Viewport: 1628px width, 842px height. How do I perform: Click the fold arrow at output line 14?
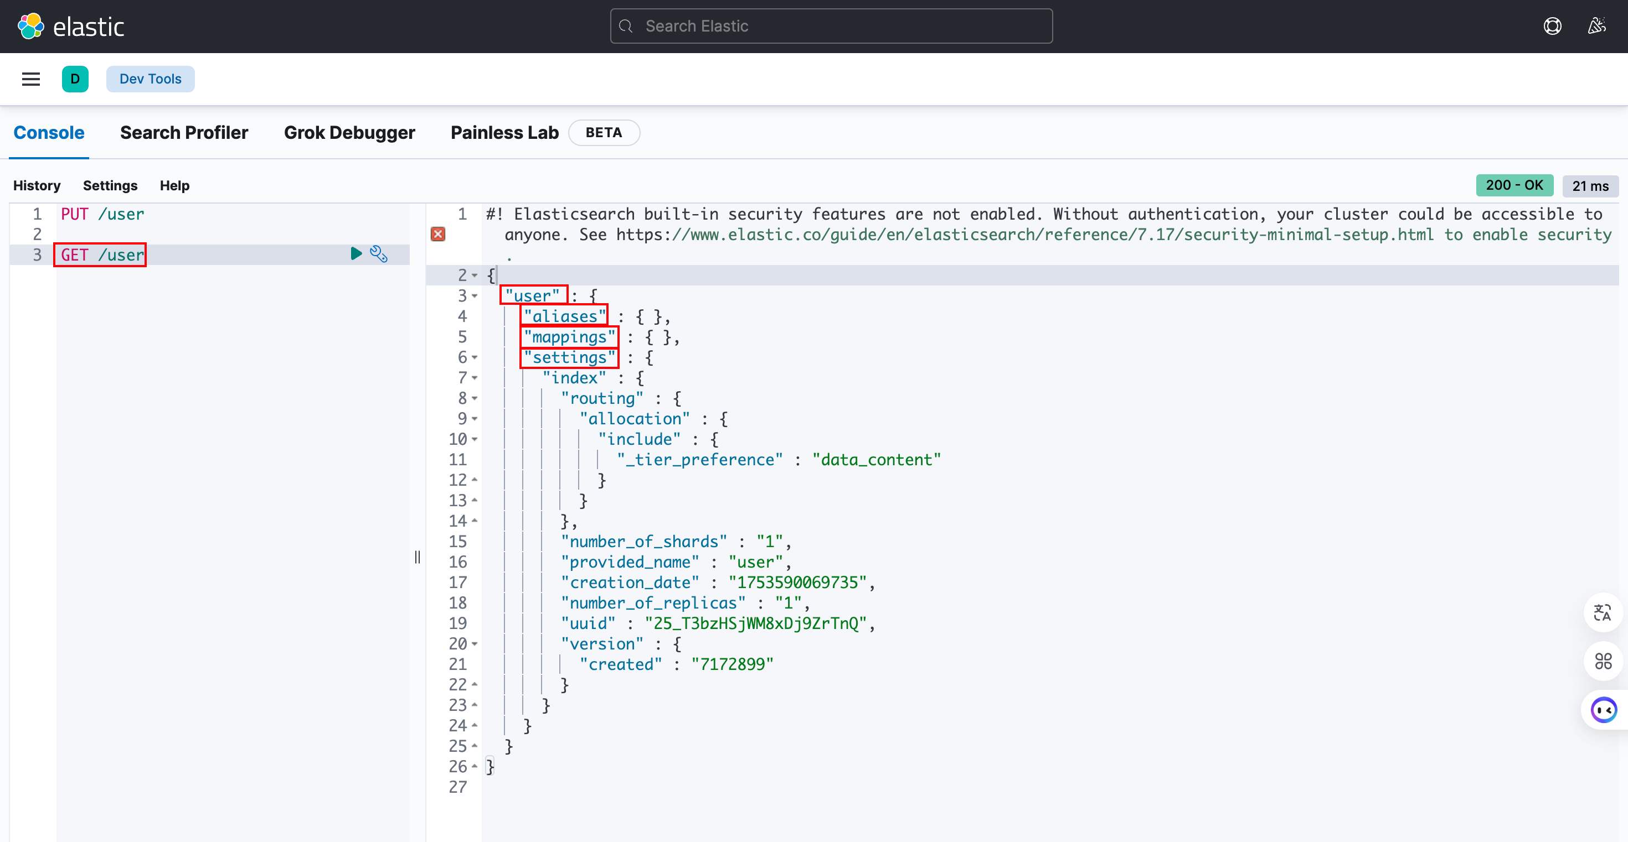475,521
